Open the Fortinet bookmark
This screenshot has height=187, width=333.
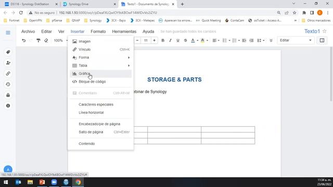tap(11, 20)
